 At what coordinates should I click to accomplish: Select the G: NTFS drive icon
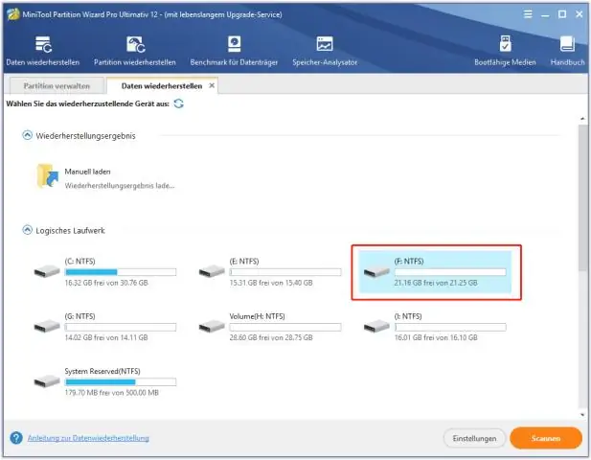pos(47,326)
